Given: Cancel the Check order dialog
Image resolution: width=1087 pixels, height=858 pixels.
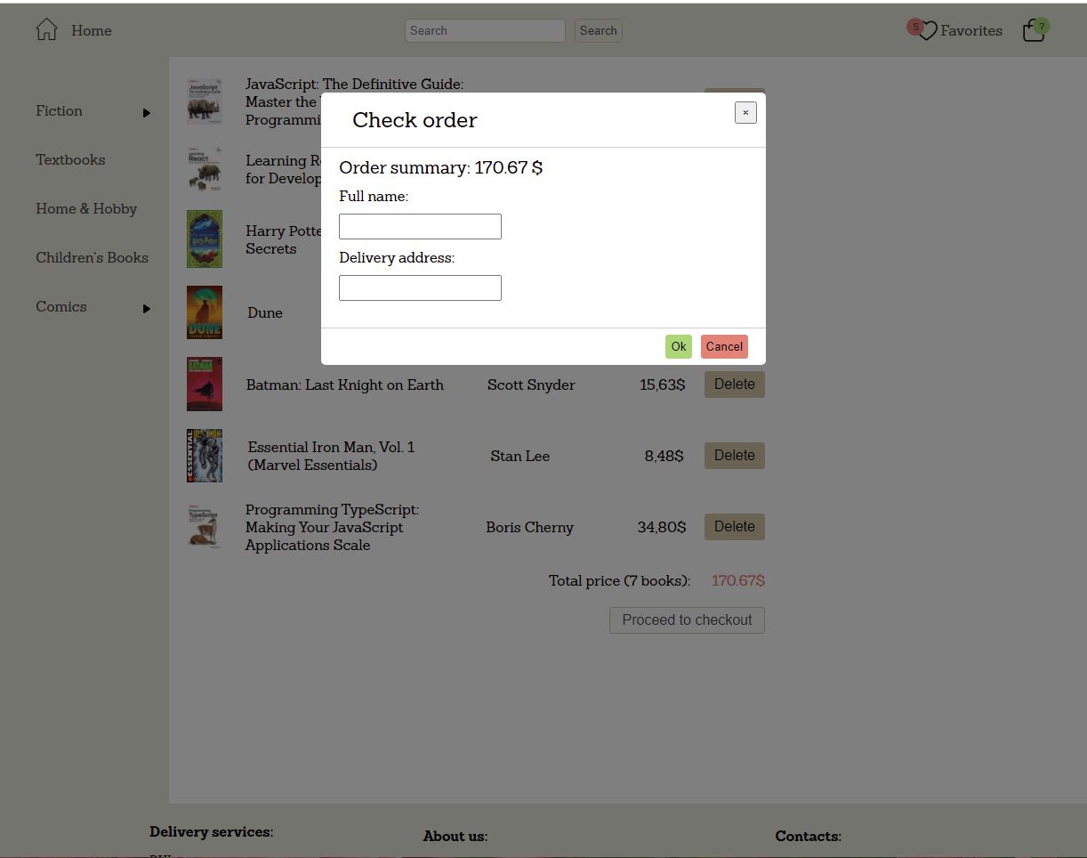Looking at the screenshot, I should click(724, 347).
